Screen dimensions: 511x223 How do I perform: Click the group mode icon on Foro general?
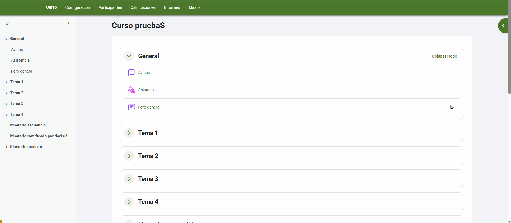452,107
